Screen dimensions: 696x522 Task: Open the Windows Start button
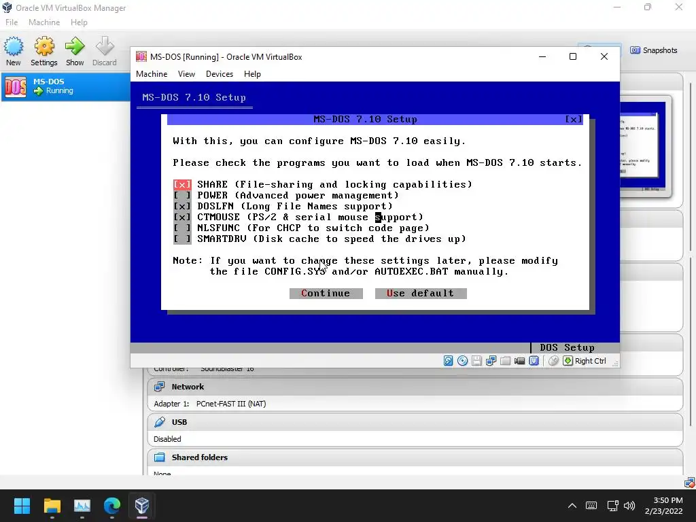pyautogui.click(x=22, y=506)
